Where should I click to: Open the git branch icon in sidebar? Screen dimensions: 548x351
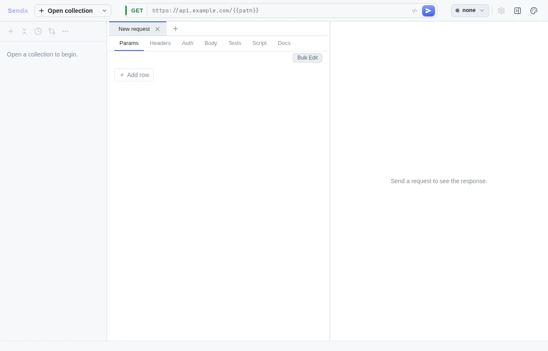(52, 31)
